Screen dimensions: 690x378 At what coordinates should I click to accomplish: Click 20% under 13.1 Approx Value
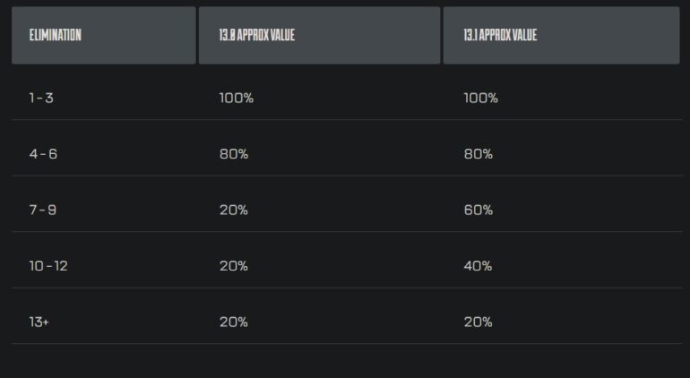(x=479, y=322)
